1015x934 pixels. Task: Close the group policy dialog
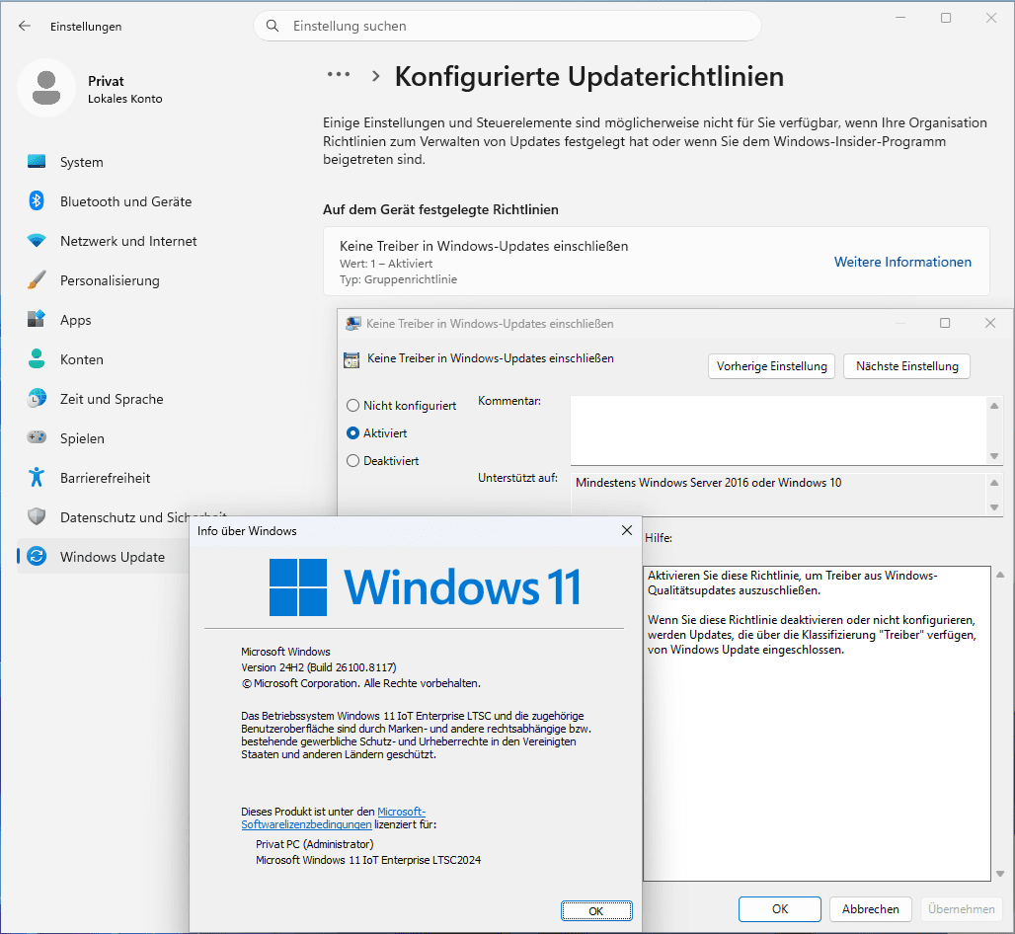pyautogui.click(x=989, y=322)
